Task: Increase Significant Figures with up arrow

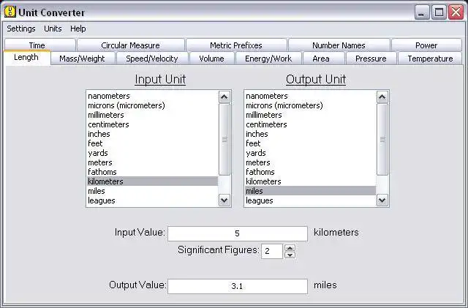Action: (290, 248)
